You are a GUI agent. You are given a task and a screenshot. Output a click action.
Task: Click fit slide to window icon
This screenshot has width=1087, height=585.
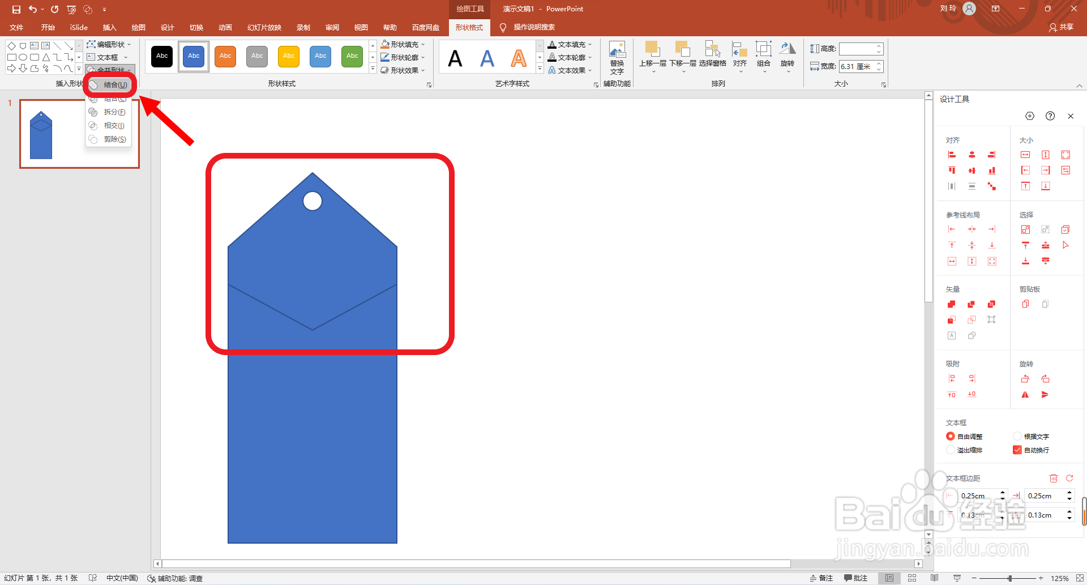1080,578
